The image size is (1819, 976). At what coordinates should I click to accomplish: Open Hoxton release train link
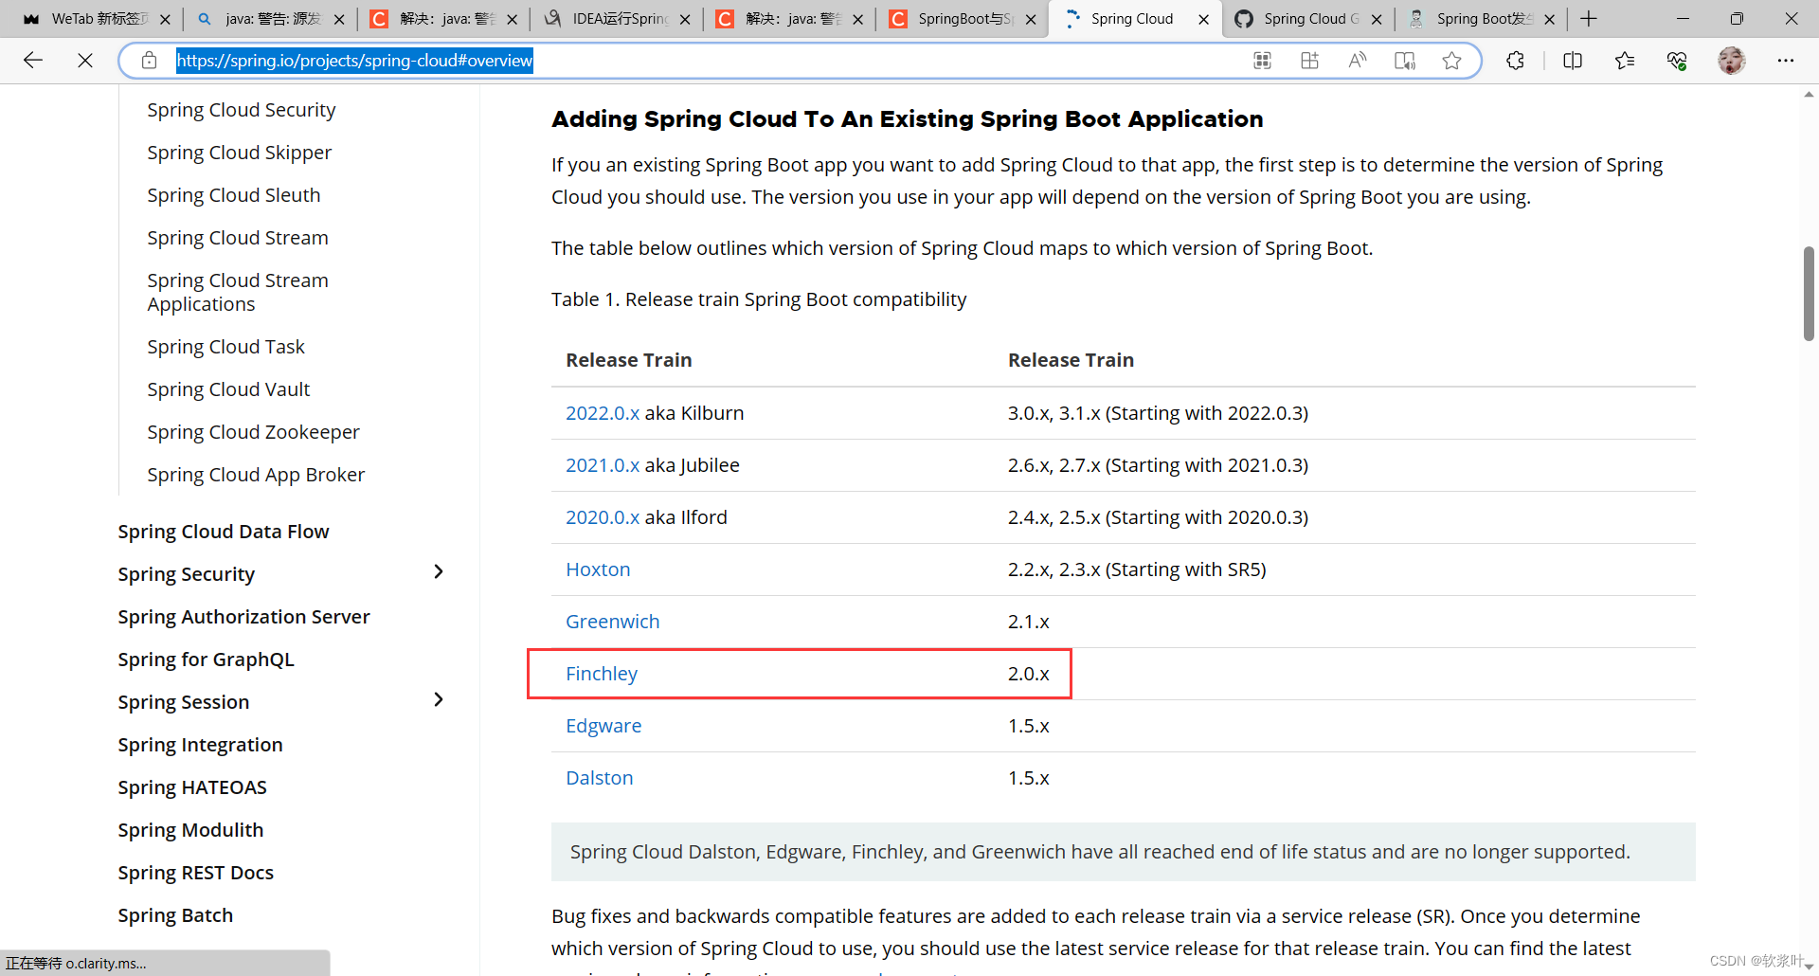pos(598,569)
